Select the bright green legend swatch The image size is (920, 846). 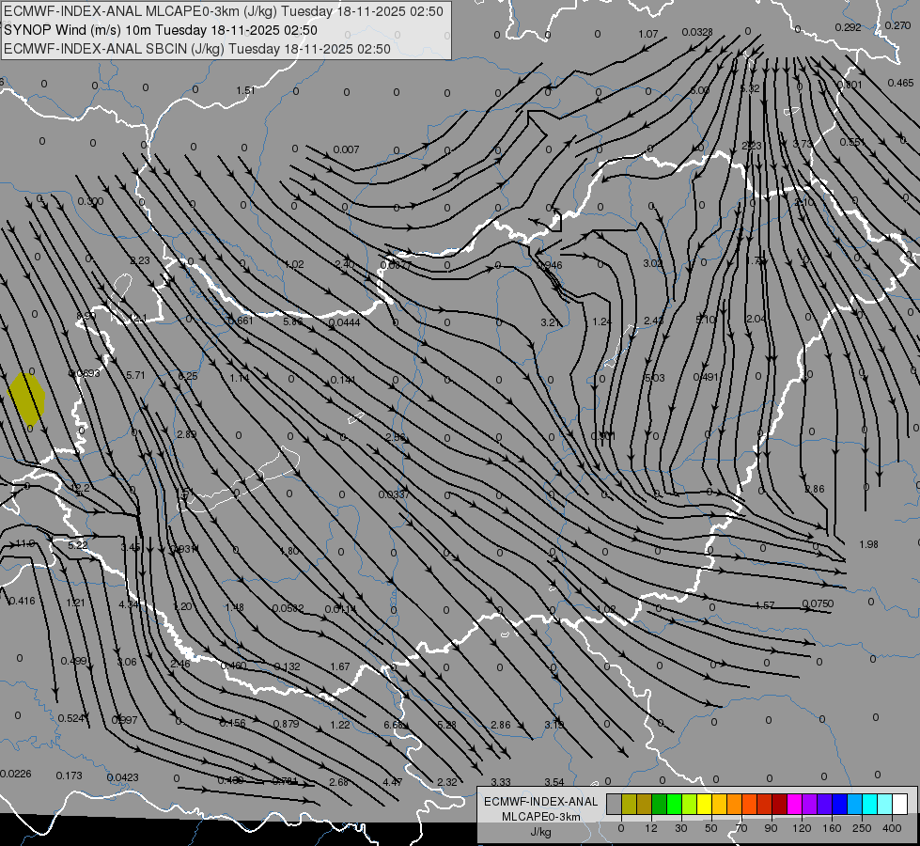pos(674,804)
